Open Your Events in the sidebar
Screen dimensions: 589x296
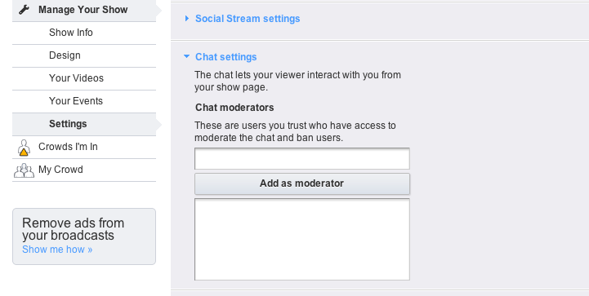[x=76, y=101]
